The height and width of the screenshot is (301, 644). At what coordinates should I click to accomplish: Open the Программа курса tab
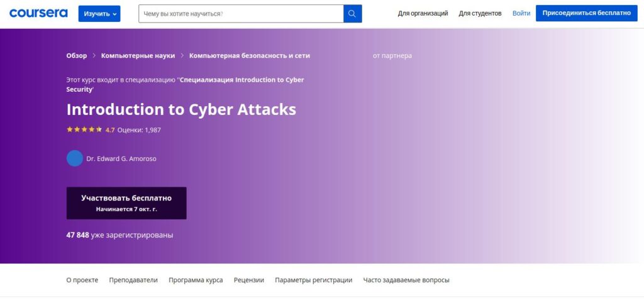[x=196, y=280]
